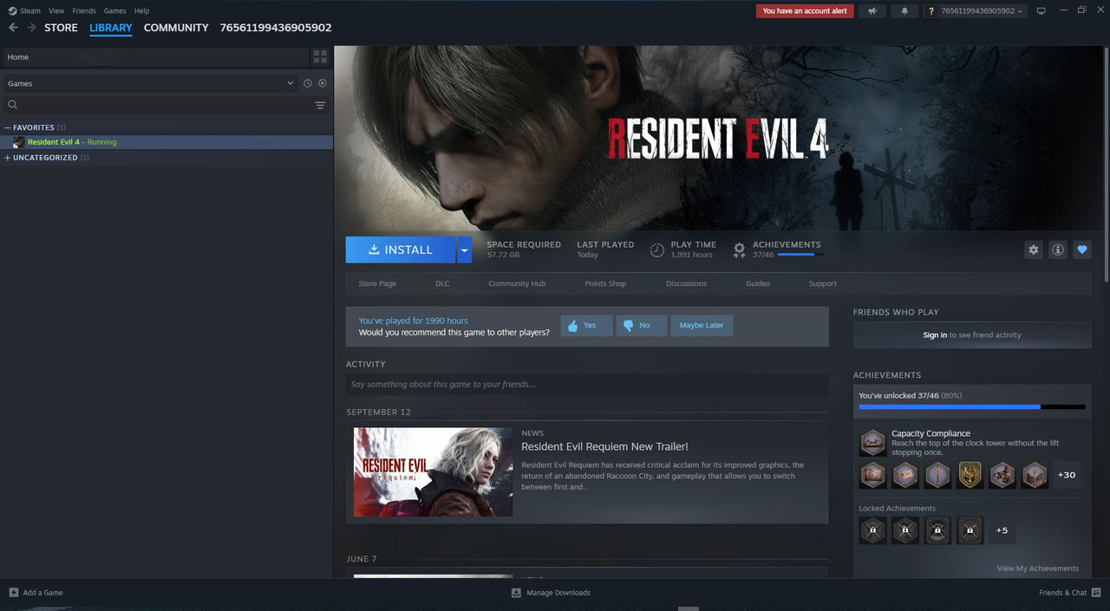This screenshot has width=1110, height=611.
Task: Open the profile name tab beside COMMUNITY
Action: (276, 28)
